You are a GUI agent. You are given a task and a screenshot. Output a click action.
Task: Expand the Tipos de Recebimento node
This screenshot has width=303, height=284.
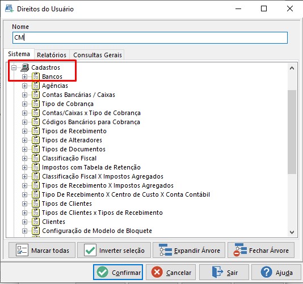[x=24, y=131]
